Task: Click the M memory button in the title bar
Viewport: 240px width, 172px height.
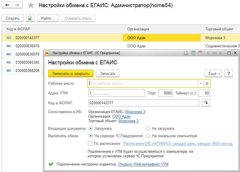Action: click(x=208, y=53)
